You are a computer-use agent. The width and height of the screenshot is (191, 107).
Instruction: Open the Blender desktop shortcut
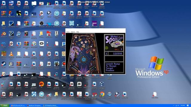coord(4,34)
